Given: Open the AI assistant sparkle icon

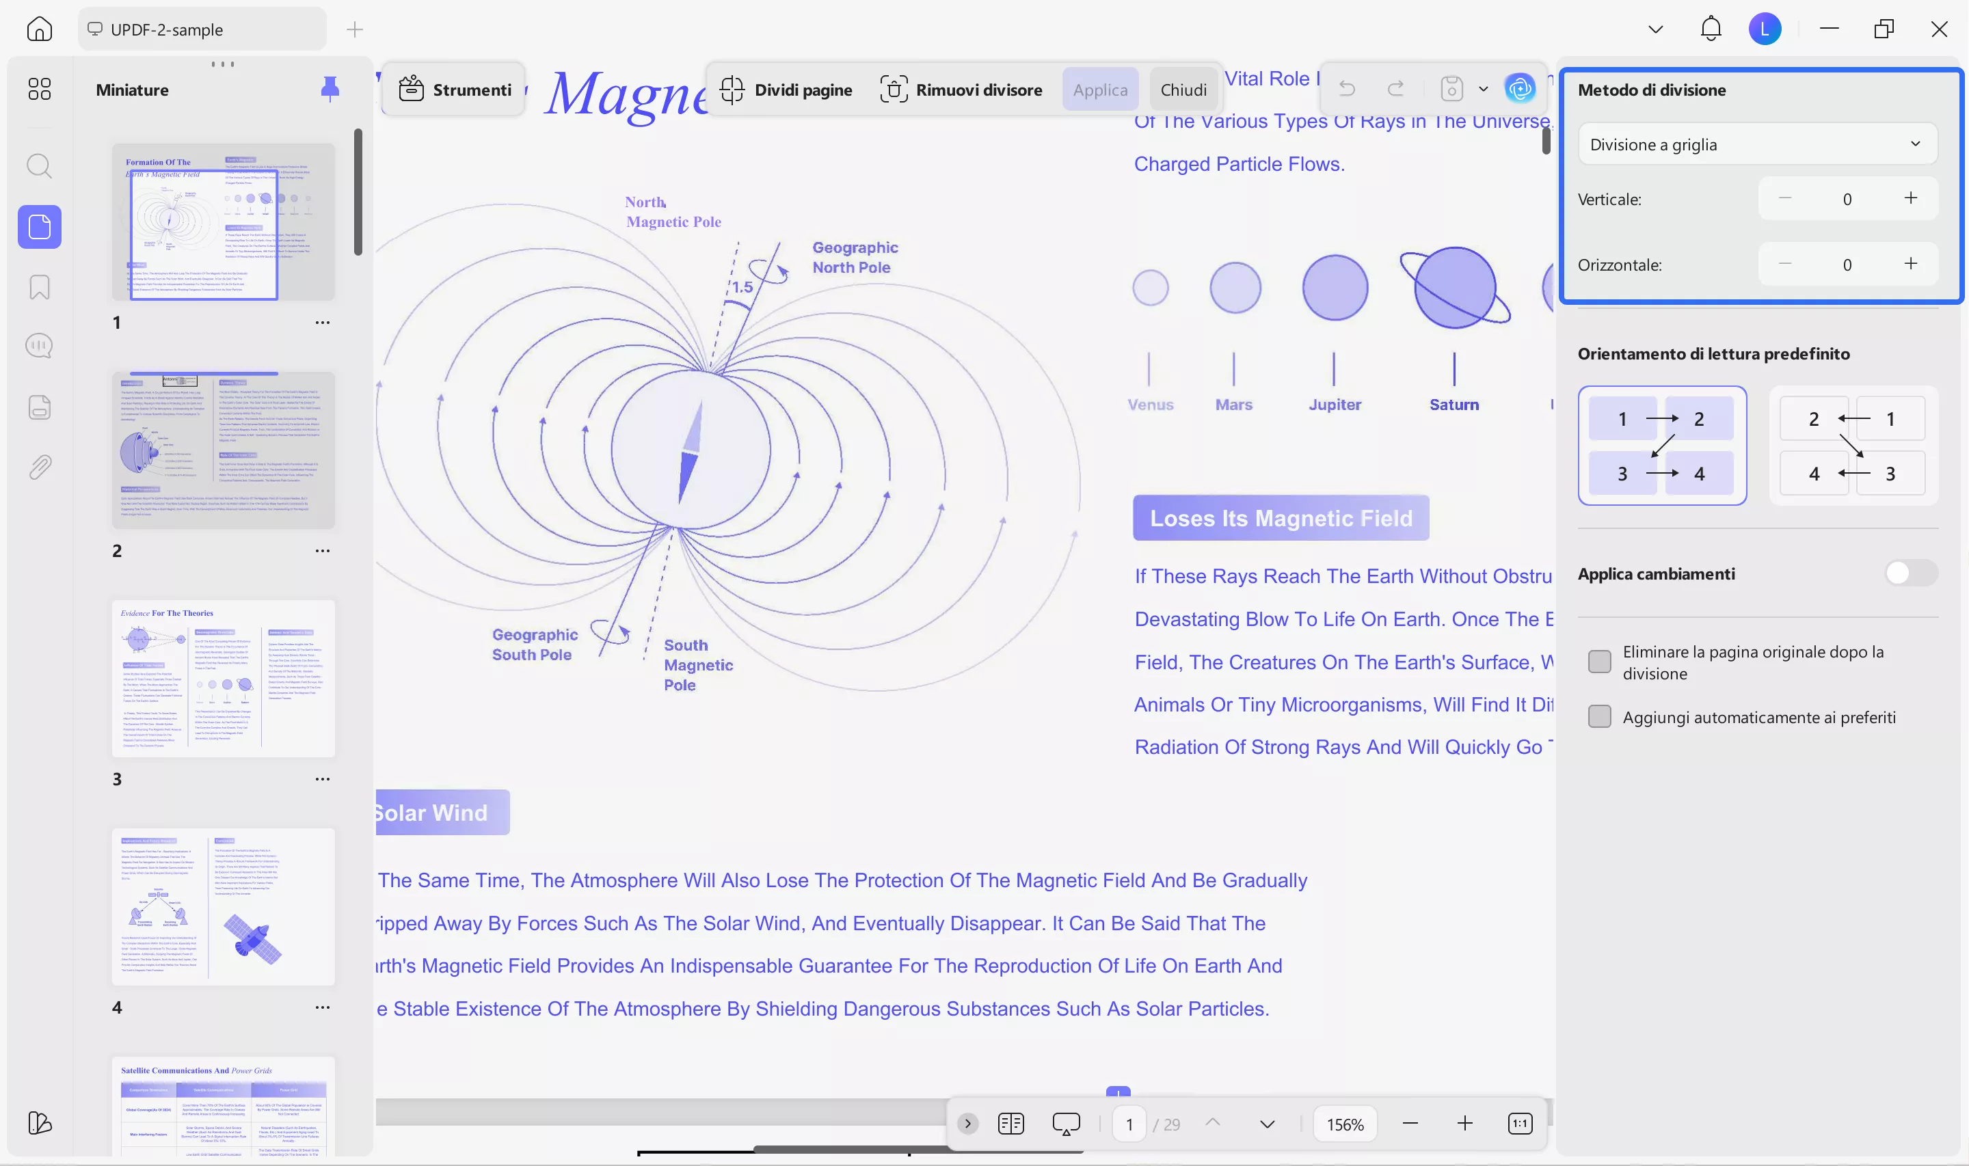Looking at the screenshot, I should point(1520,89).
